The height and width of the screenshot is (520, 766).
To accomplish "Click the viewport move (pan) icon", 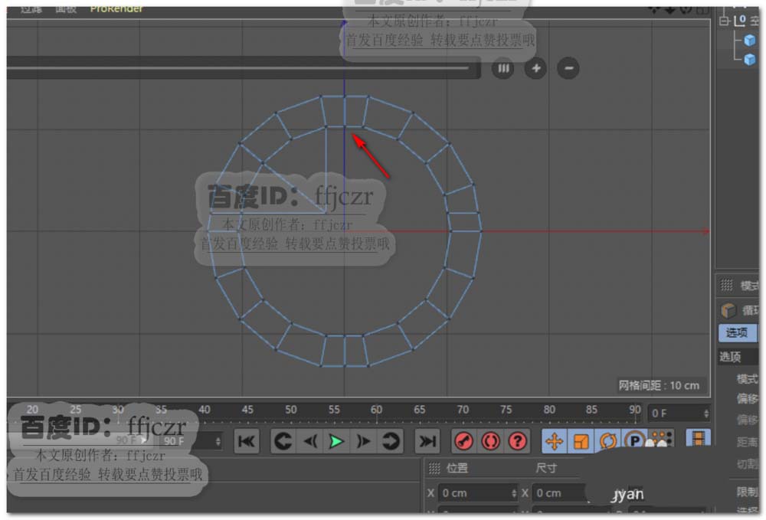I will click(x=654, y=9).
